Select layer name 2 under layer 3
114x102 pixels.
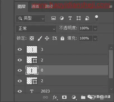[42, 60]
